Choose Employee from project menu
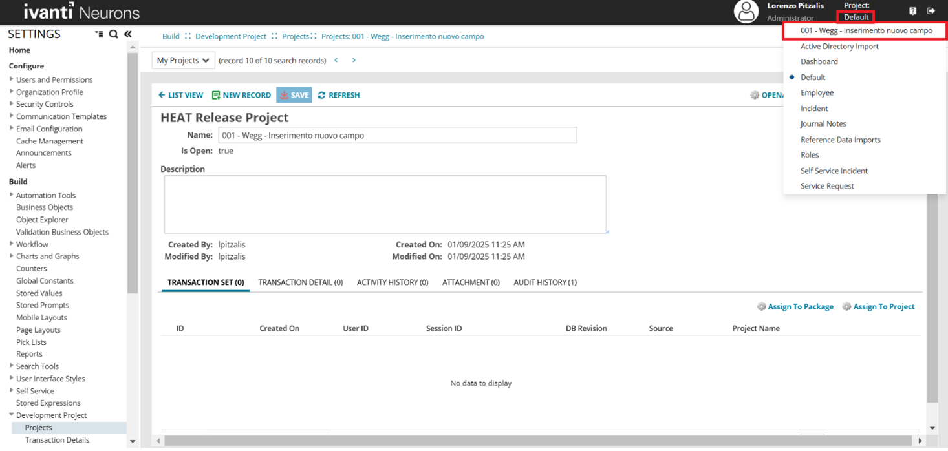Viewport: 948px width, 451px height. click(x=817, y=93)
